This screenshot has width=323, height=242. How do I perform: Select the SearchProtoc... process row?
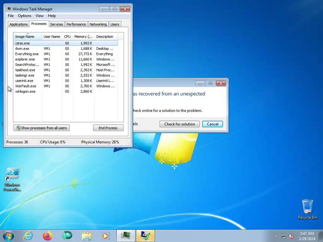pyautogui.click(x=66, y=65)
